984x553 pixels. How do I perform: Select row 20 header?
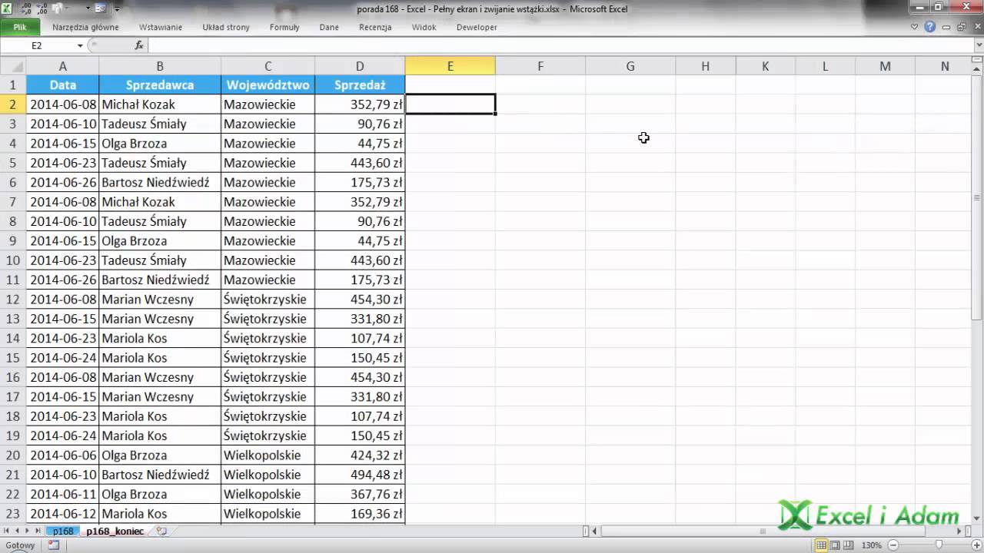pos(13,455)
